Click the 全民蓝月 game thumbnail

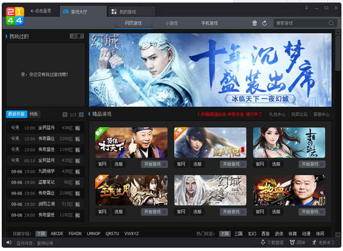(x=131, y=190)
